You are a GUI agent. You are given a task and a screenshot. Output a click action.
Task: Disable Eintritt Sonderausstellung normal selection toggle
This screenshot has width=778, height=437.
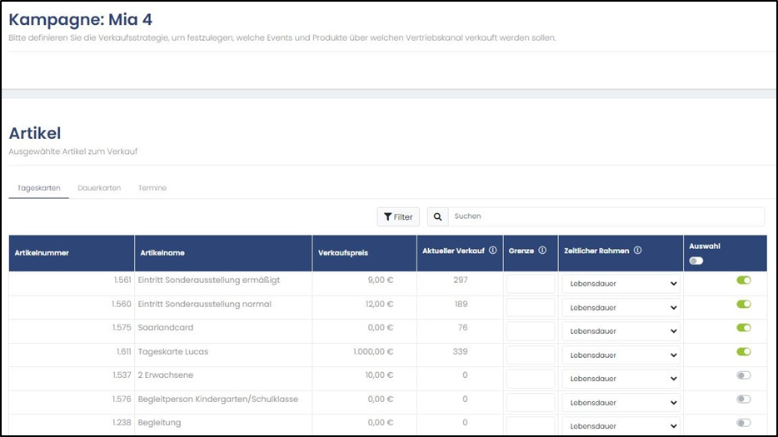pos(744,304)
